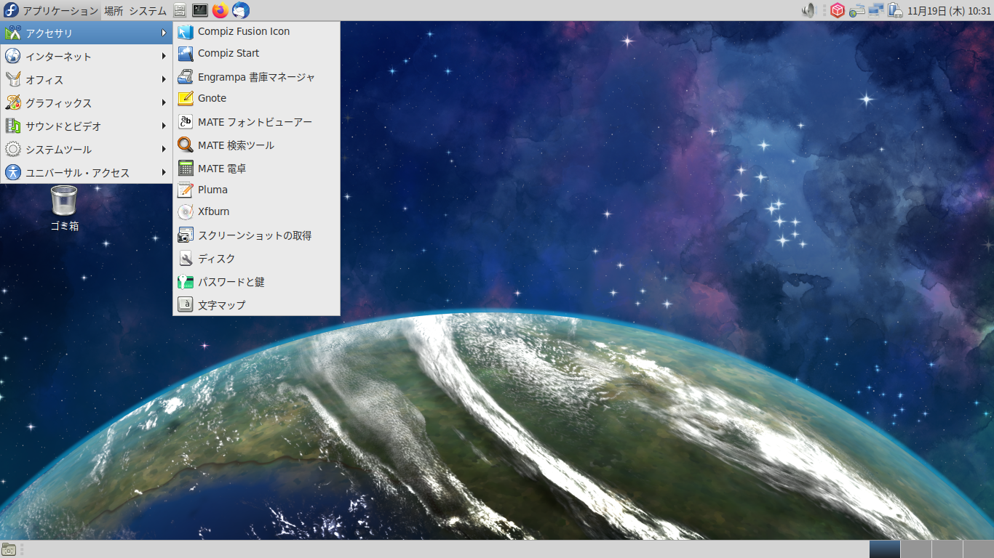Click the volume speaker icon
The height and width of the screenshot is (558, 994).
pos(808,11)
